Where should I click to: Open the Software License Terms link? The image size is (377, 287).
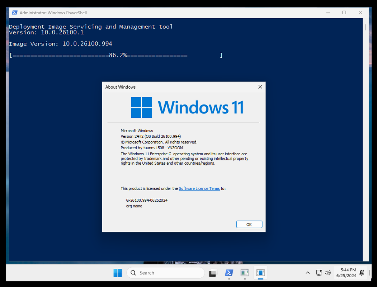click(x=199, y=188)
